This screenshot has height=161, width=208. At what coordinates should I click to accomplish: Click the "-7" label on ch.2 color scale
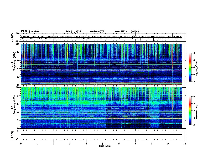coord(194,125)
